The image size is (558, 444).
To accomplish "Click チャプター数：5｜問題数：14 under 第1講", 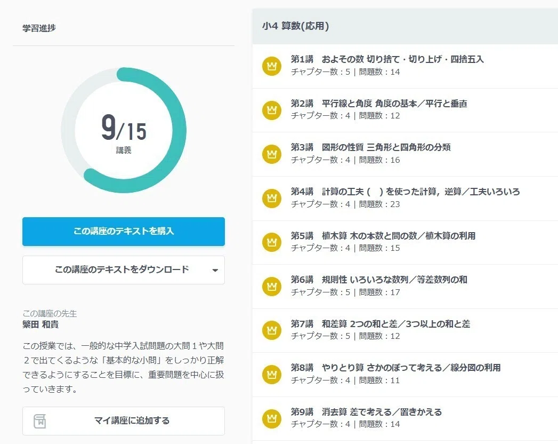I will 345,72.
